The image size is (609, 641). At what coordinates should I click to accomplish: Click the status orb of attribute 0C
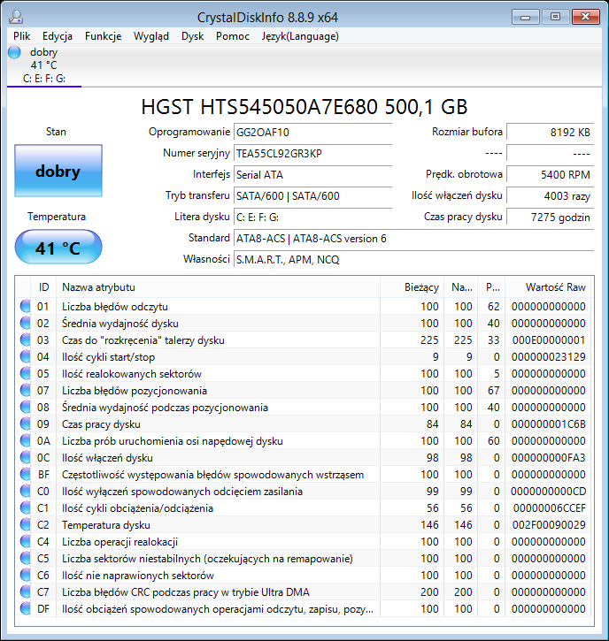[x=25, y=457]
